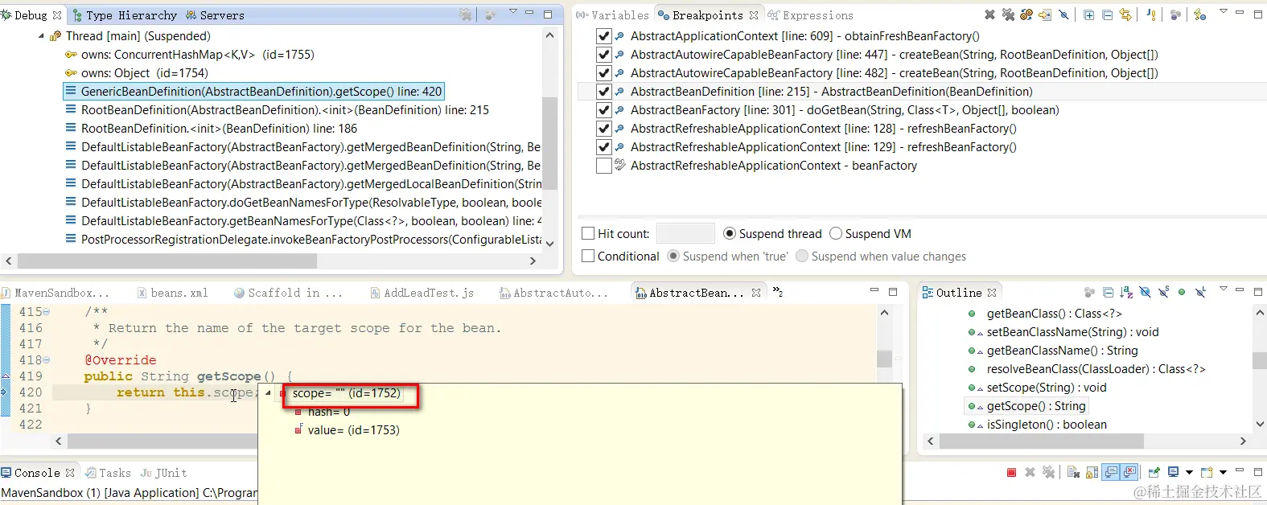Click red Terminate button in Console
This screenshot has height=505, width=1267.
(1011, 473)
